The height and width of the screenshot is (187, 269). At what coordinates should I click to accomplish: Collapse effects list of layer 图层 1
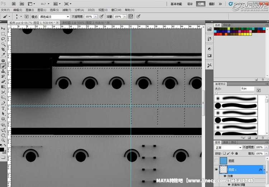264,170
